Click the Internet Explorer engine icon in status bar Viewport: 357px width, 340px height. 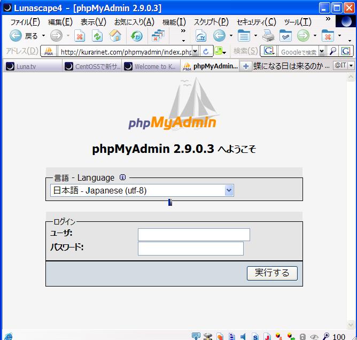(9, 336)
